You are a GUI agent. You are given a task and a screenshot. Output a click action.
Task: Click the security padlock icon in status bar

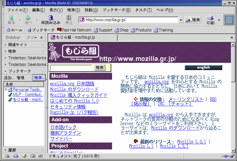(232, 156)
